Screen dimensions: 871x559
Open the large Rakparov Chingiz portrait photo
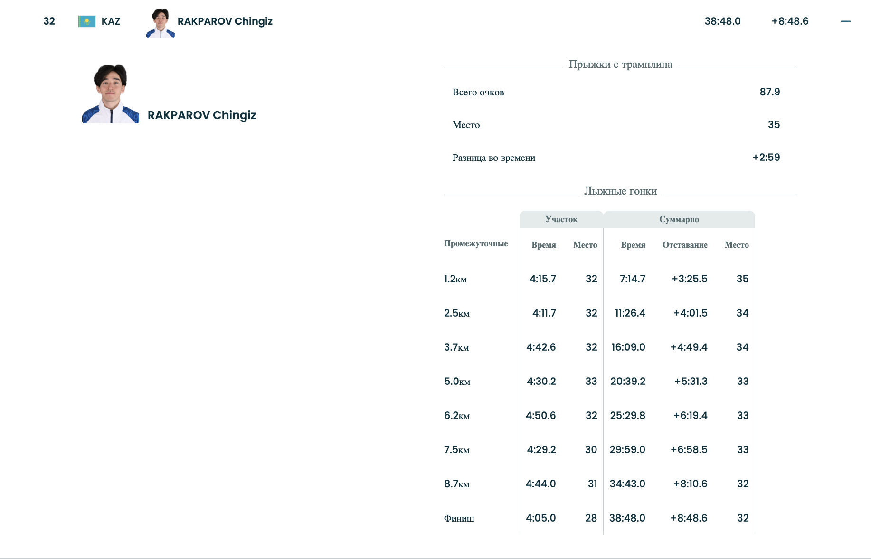click(111, 94)
